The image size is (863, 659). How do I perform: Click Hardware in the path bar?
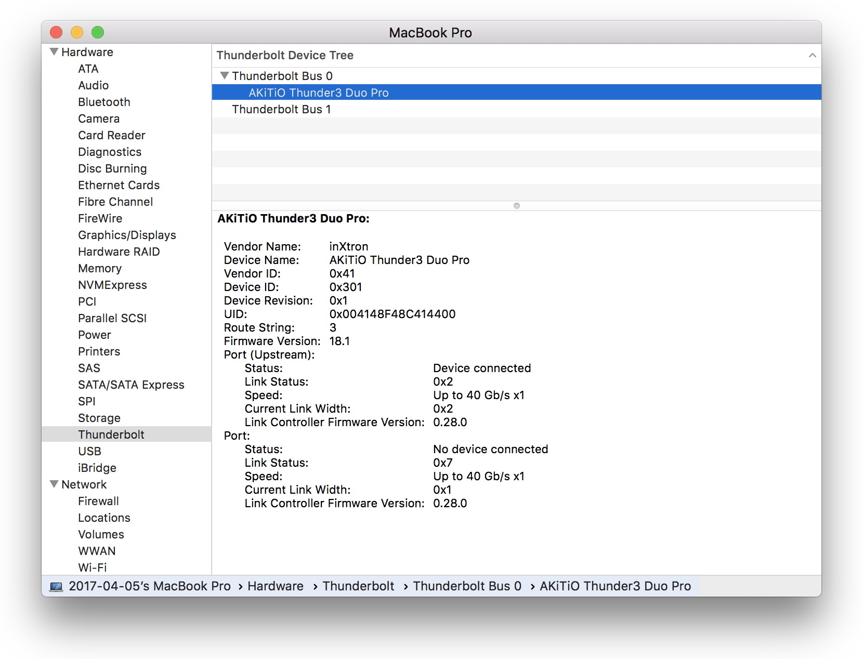coord(276,586)
